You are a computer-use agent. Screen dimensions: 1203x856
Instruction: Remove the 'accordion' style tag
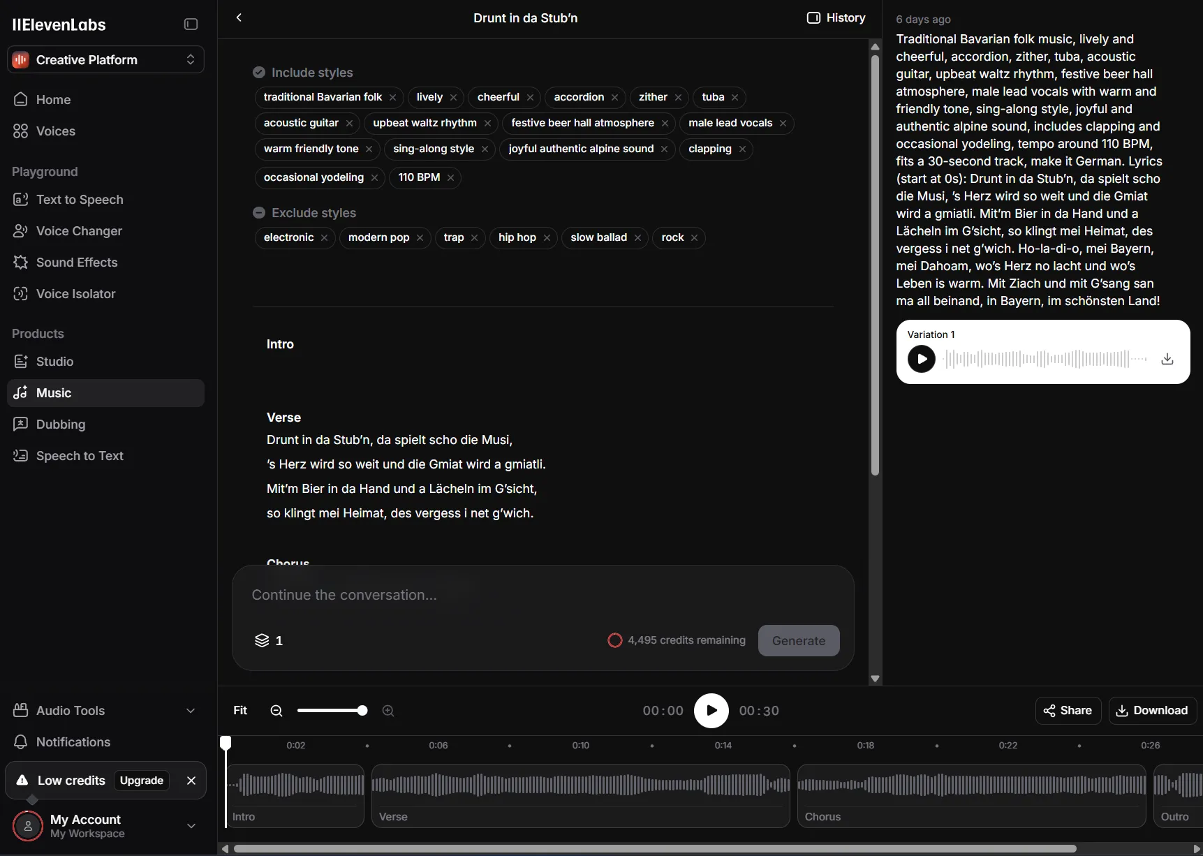pos(614,98)
